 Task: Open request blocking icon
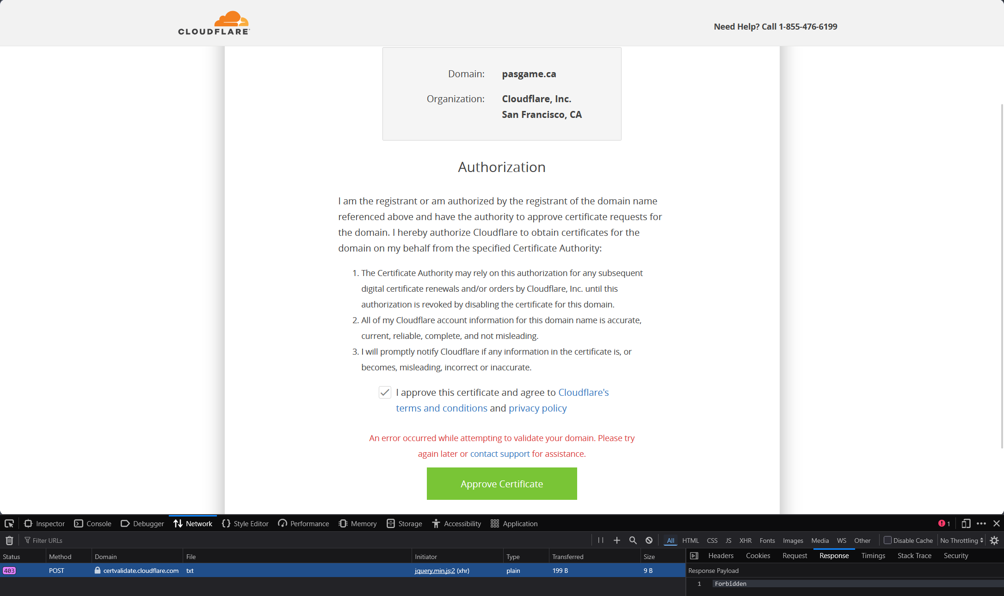[x=649, y=540]
